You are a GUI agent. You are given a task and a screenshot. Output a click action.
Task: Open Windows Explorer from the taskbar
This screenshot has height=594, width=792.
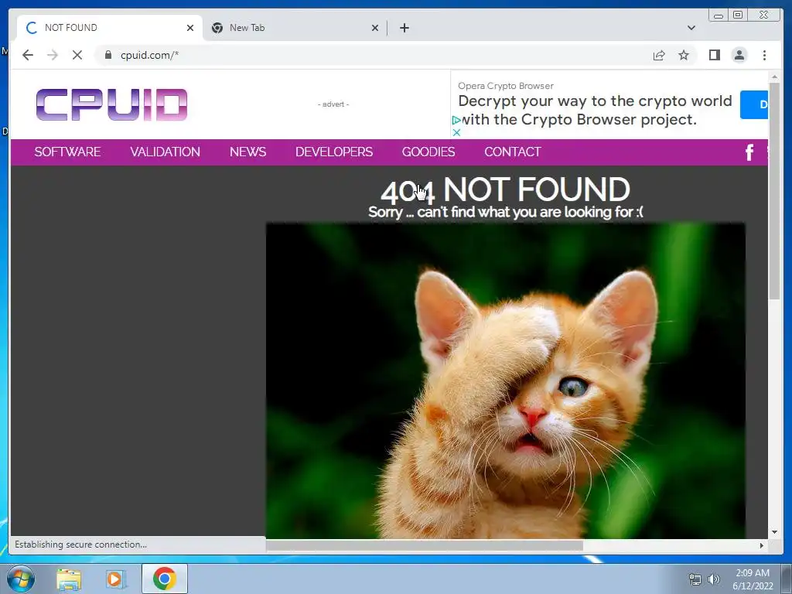pos(69,579)
